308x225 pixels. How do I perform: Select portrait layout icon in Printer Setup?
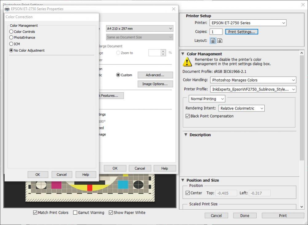(213, 41)
